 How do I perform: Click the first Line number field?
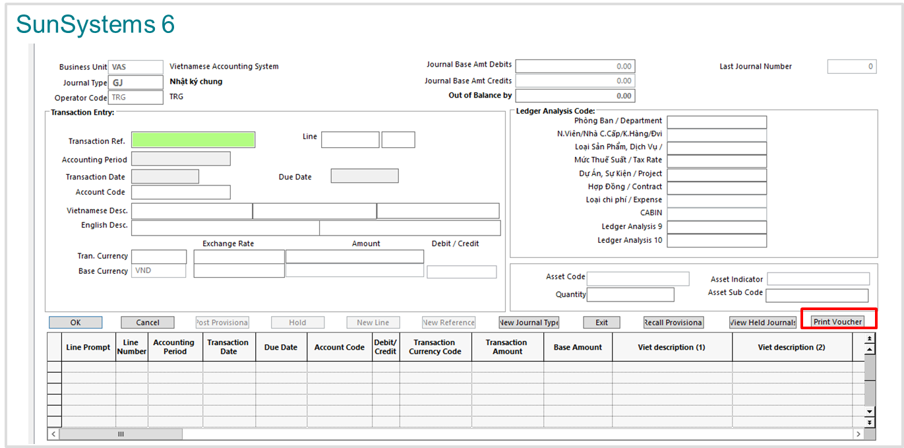pos(350,140)
